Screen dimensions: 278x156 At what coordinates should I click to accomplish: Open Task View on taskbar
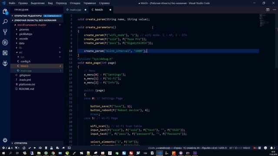[x=17, y=153]
